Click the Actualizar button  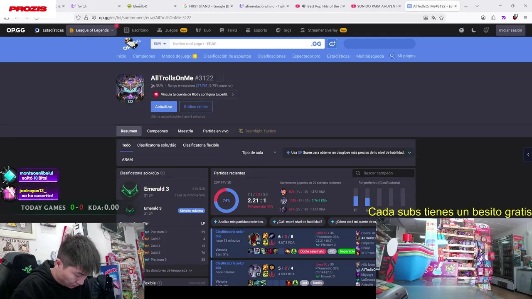coord(164,107)
